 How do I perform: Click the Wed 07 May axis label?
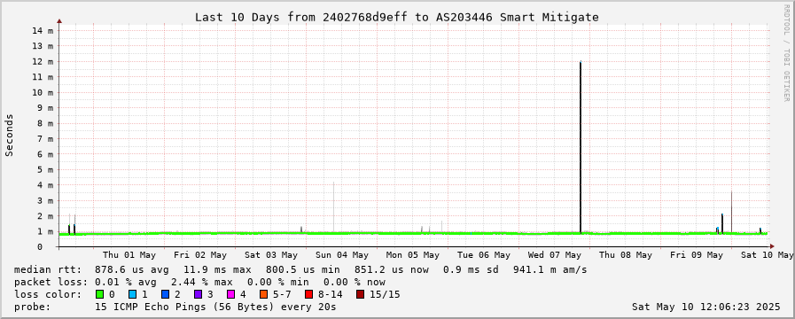pyautogui.click(x=555, y=254)
